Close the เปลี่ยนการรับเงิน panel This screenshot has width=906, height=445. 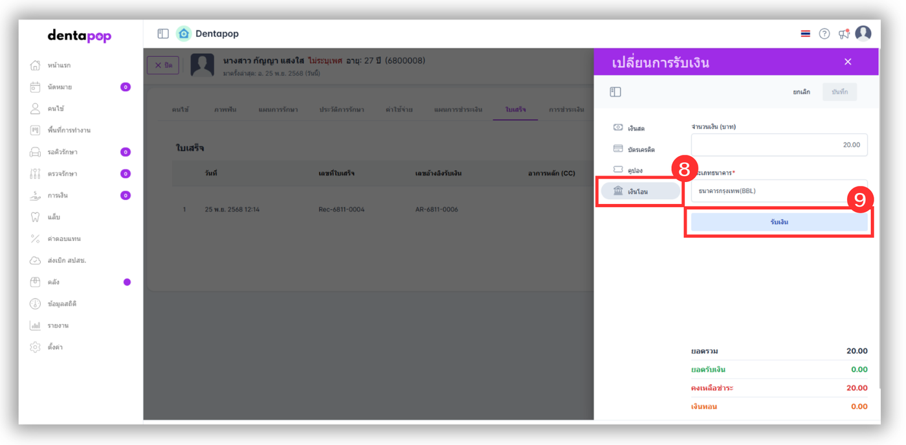coord(848,62)
